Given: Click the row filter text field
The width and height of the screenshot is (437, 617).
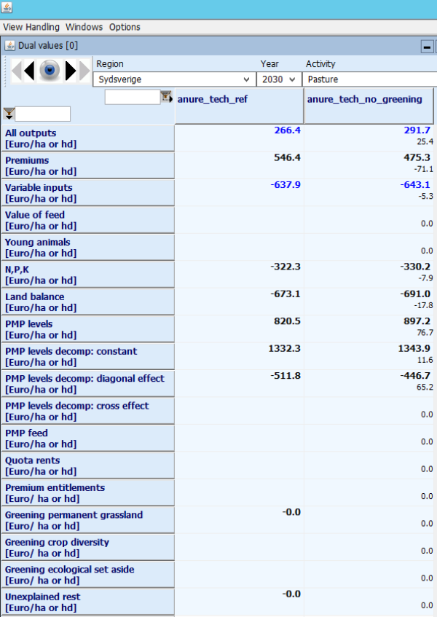Looking at the screenshot, I should point(43,114).
